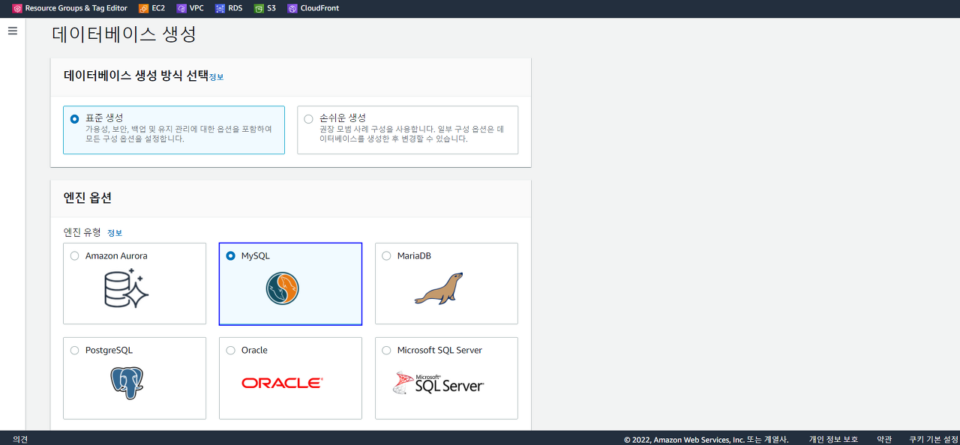This screenshot has width=960, height=445.
Task: Click the PostgreSQL elephant logo
Action: 127,383
